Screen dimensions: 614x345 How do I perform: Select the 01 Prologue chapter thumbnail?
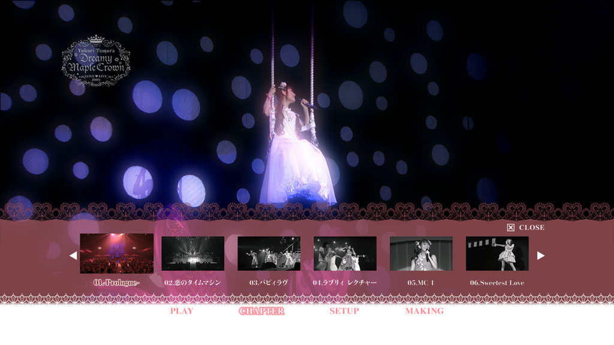[x=116, y=253]
